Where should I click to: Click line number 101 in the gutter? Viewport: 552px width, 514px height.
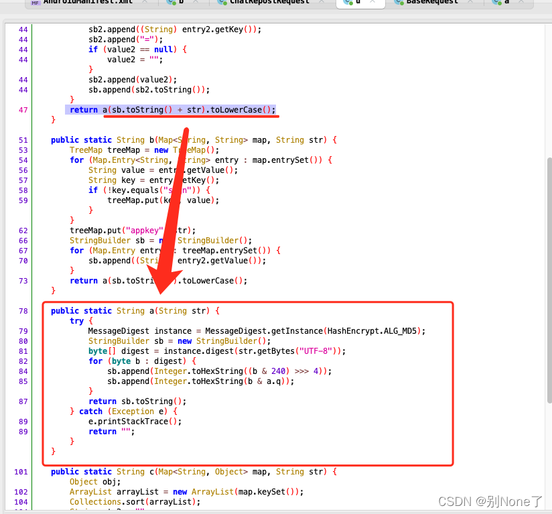click(x=21, y=472)
